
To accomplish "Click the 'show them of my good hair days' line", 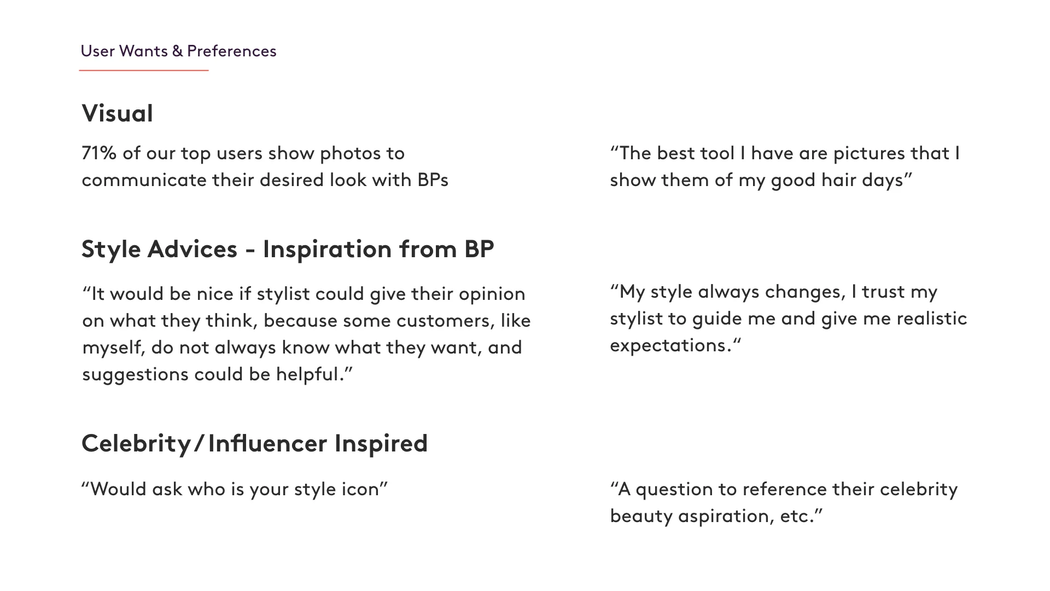I will point(761,180).
